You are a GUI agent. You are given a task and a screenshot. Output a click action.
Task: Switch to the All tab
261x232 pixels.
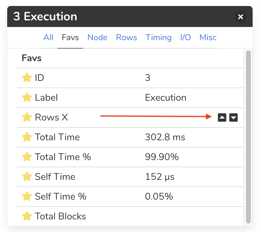click(48, 37)
